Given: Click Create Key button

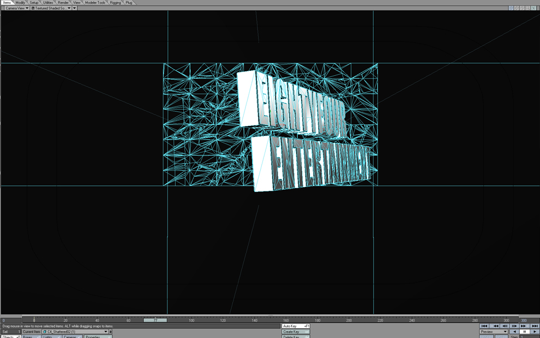Looking at the screenshot, I should [x=296, y=331].
